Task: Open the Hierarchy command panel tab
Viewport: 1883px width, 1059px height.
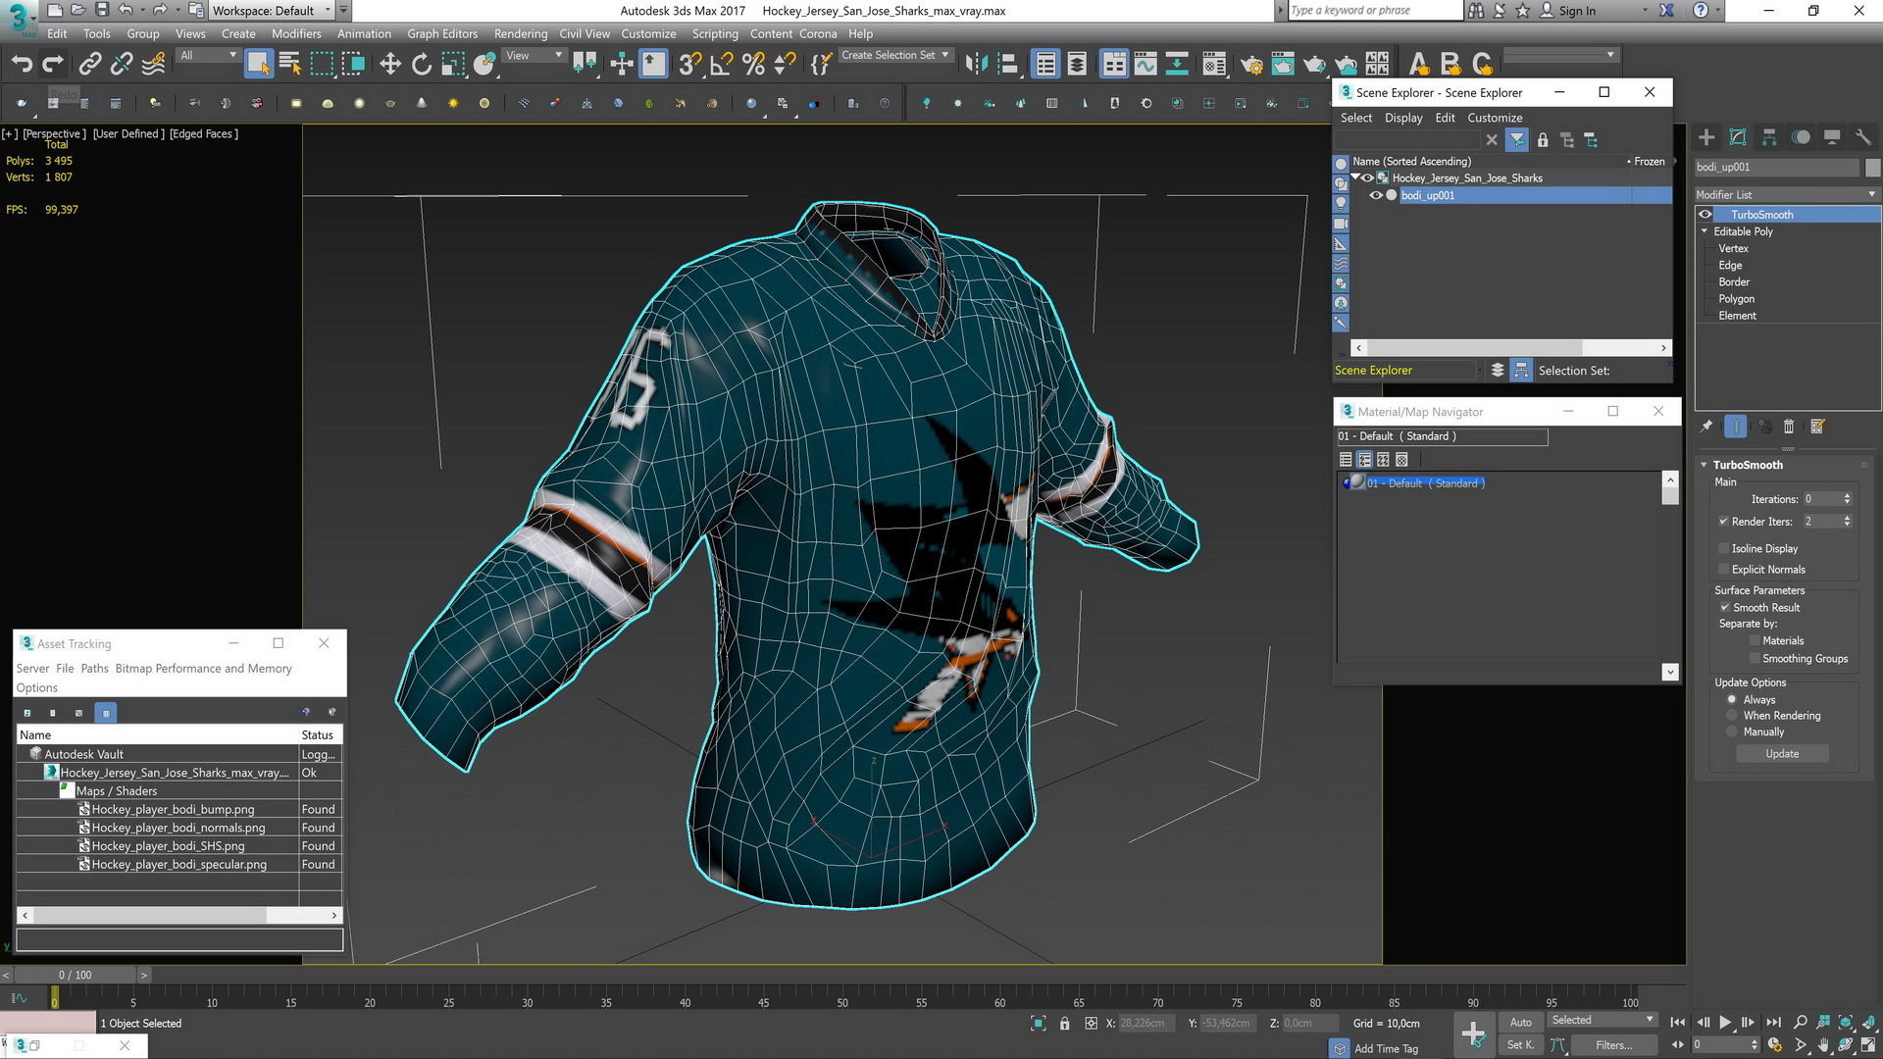Action: pos(1769,137)
